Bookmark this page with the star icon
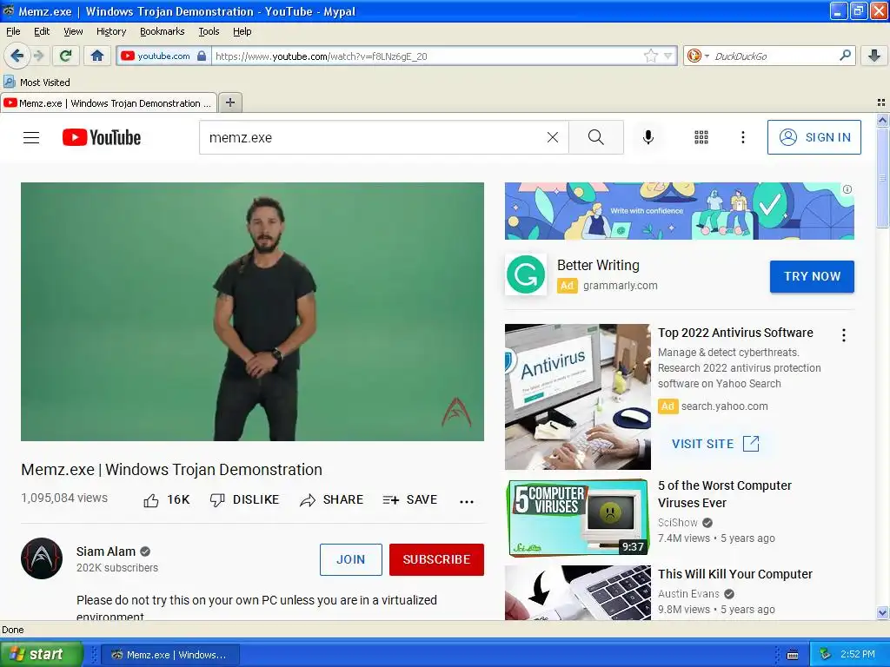The width and height of the screenshot is (890, 667). 650,56
